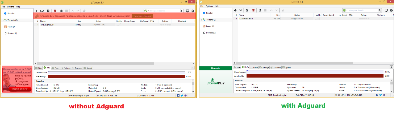
Task: Click Add Torrent plus icon in left window
Action: tap(37, 11)
